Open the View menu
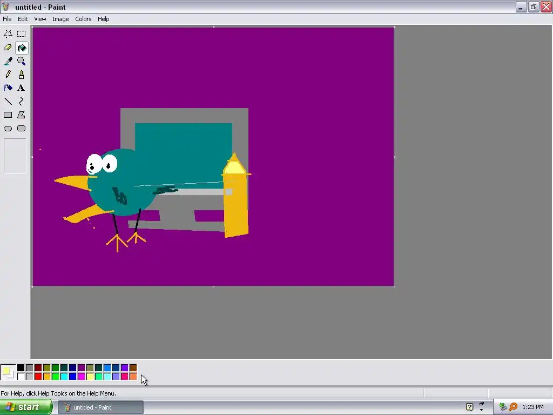The width and height of the screenshot is (553, 415). pyautogui.click(x=40, y=19)
